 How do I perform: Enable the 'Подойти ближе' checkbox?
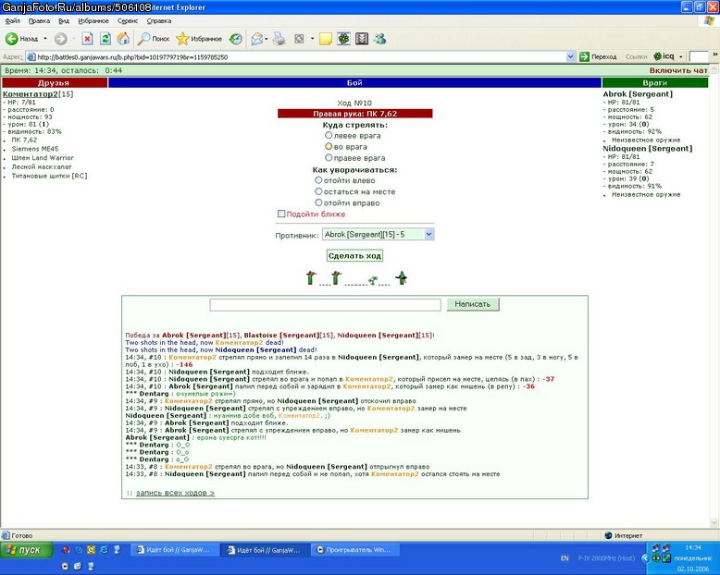(x=281, y=214)
